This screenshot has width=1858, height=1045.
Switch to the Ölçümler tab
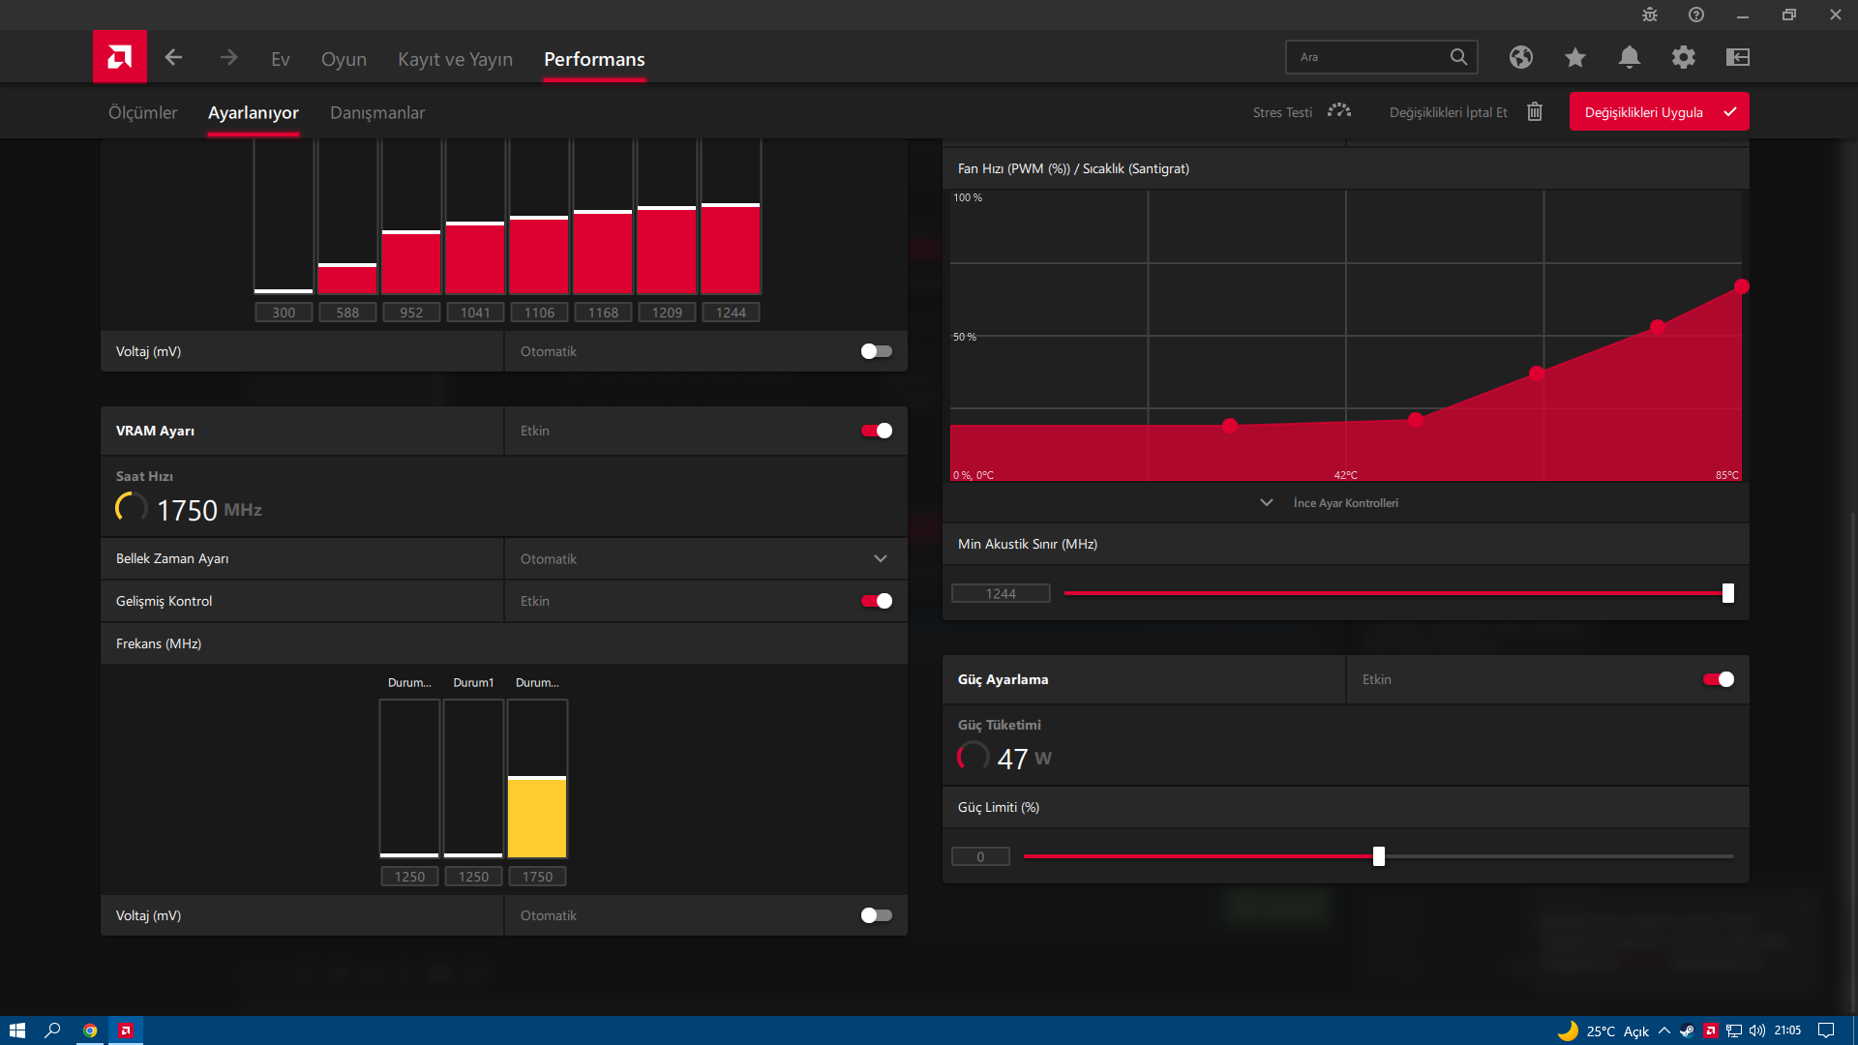tap(142, 112)
